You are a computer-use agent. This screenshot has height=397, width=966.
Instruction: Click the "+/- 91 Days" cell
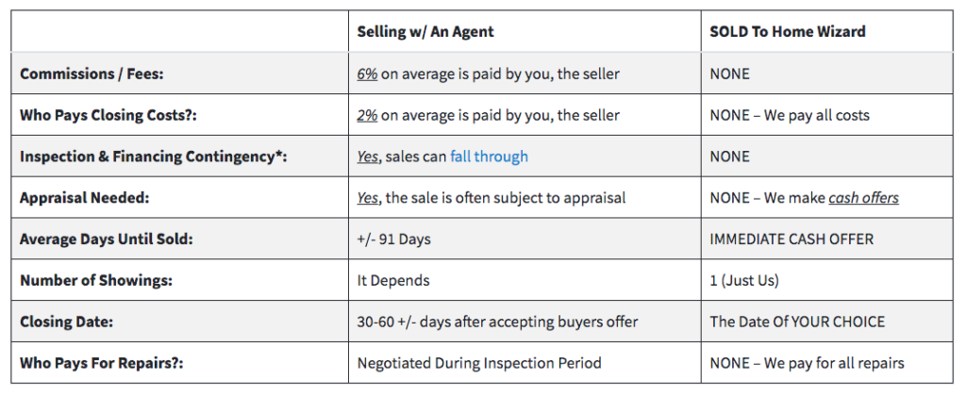point(393,239)
